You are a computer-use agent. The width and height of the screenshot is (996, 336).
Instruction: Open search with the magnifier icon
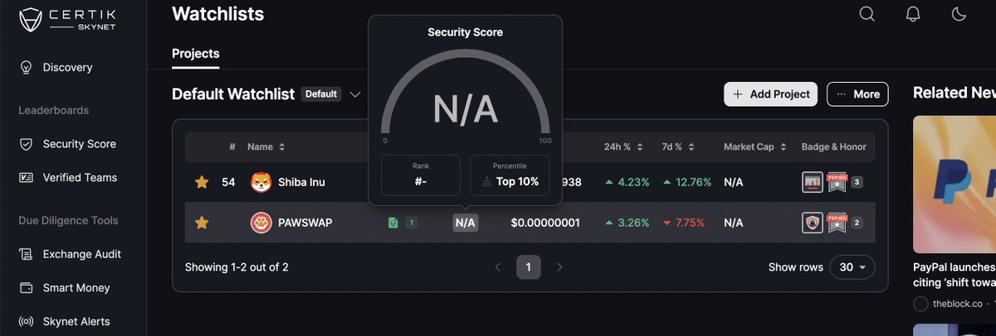pos(867,14)
